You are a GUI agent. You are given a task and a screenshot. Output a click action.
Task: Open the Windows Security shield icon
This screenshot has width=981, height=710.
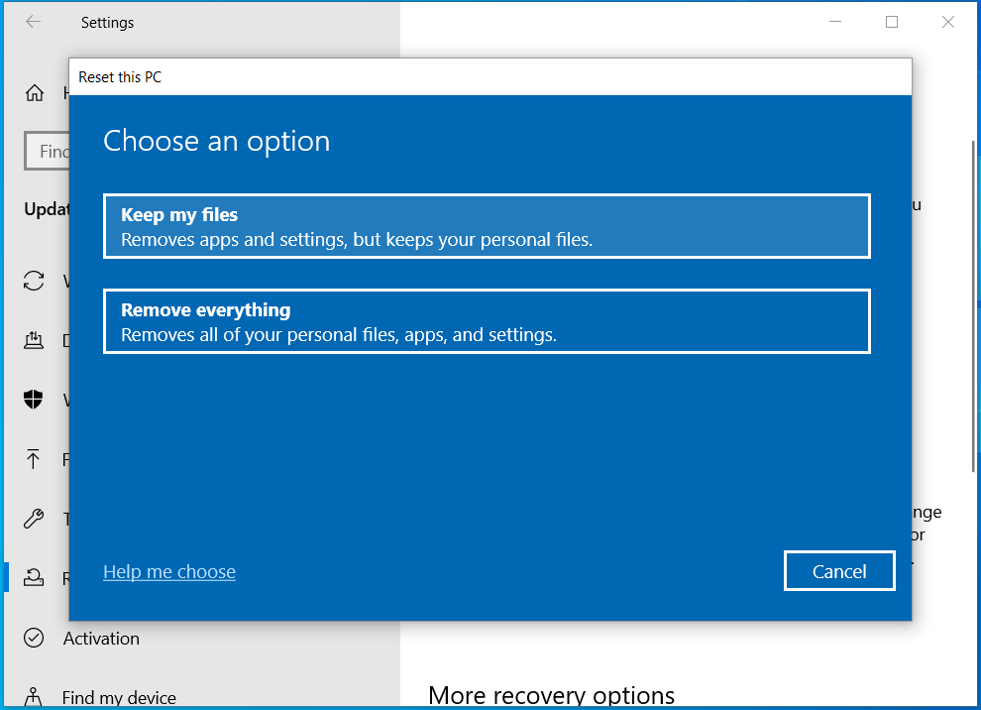[x=35, y=400]
